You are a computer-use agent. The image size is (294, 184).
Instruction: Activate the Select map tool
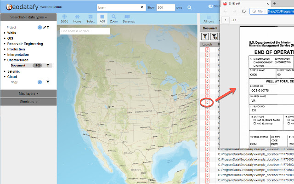pyautogui.click(x=90, y=19)
